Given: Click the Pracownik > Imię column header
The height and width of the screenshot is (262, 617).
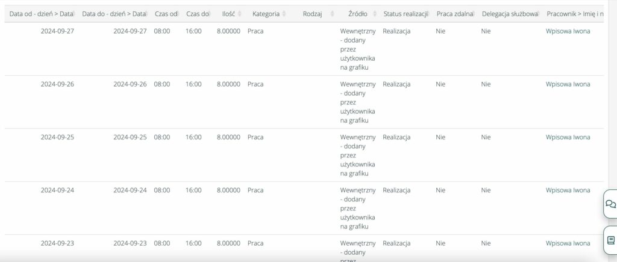Looking at the screenshot, I should coord(575,14).
